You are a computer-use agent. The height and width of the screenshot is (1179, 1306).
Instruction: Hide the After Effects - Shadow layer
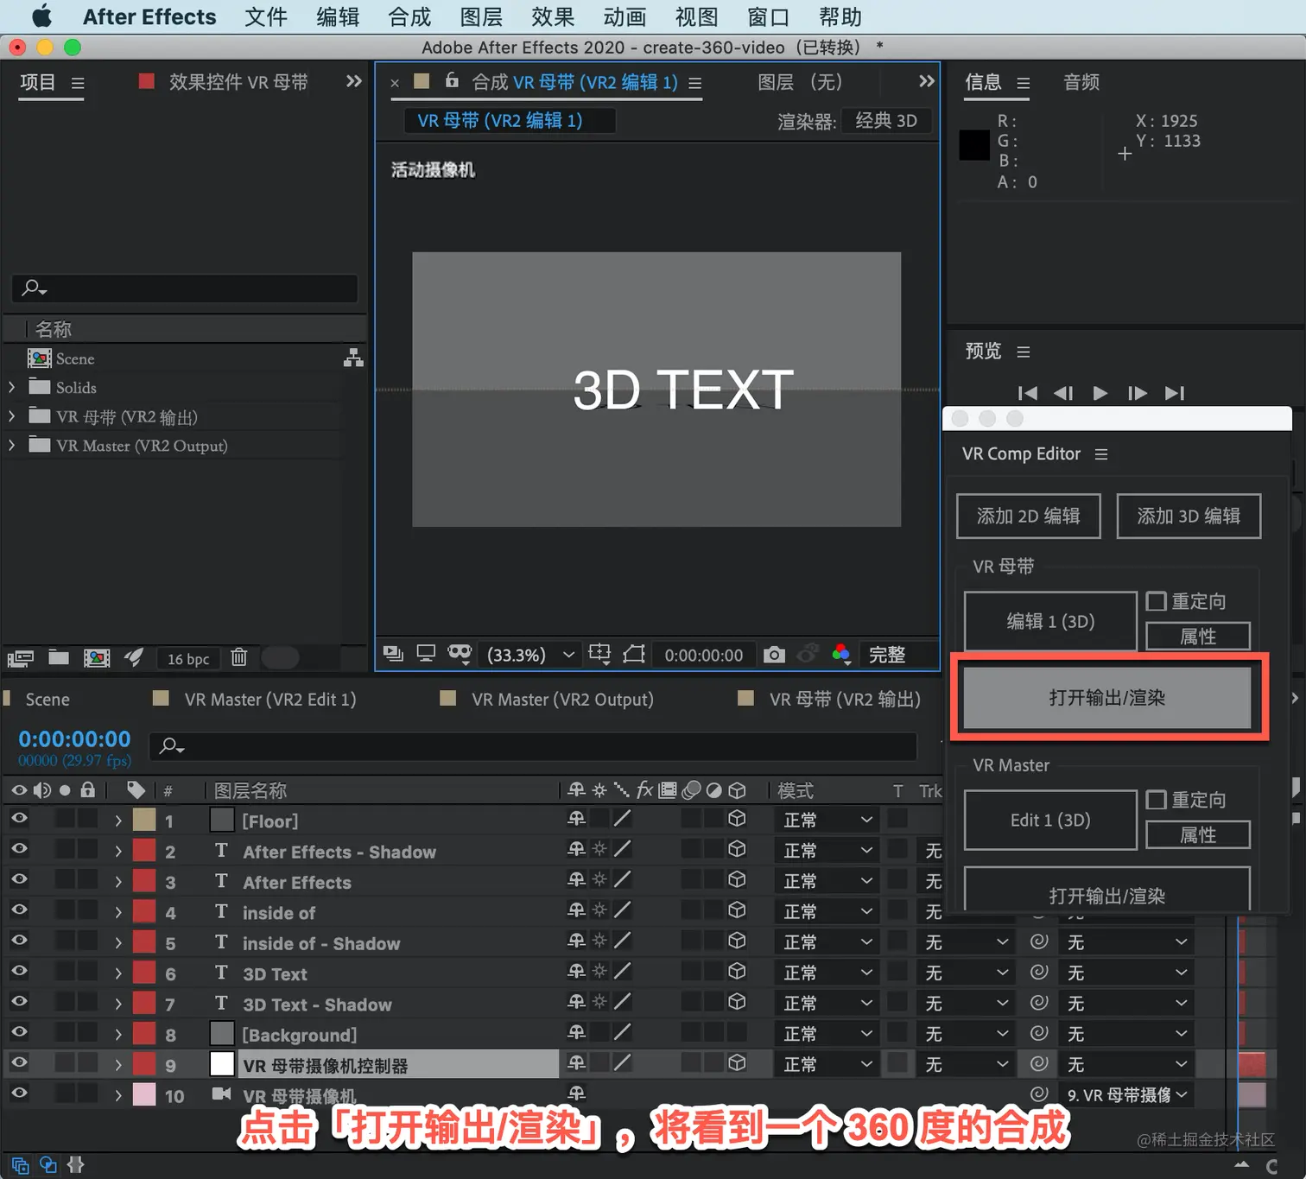point(19,849)
